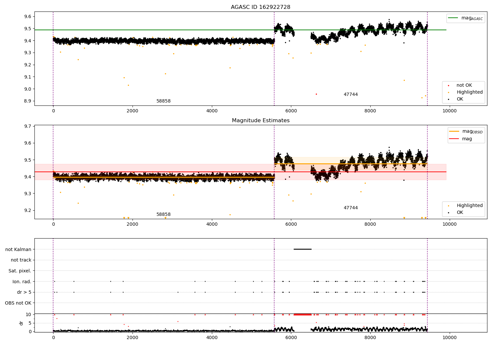
Task: Click the 'not track' row label
Action: (x=21, y=260)
